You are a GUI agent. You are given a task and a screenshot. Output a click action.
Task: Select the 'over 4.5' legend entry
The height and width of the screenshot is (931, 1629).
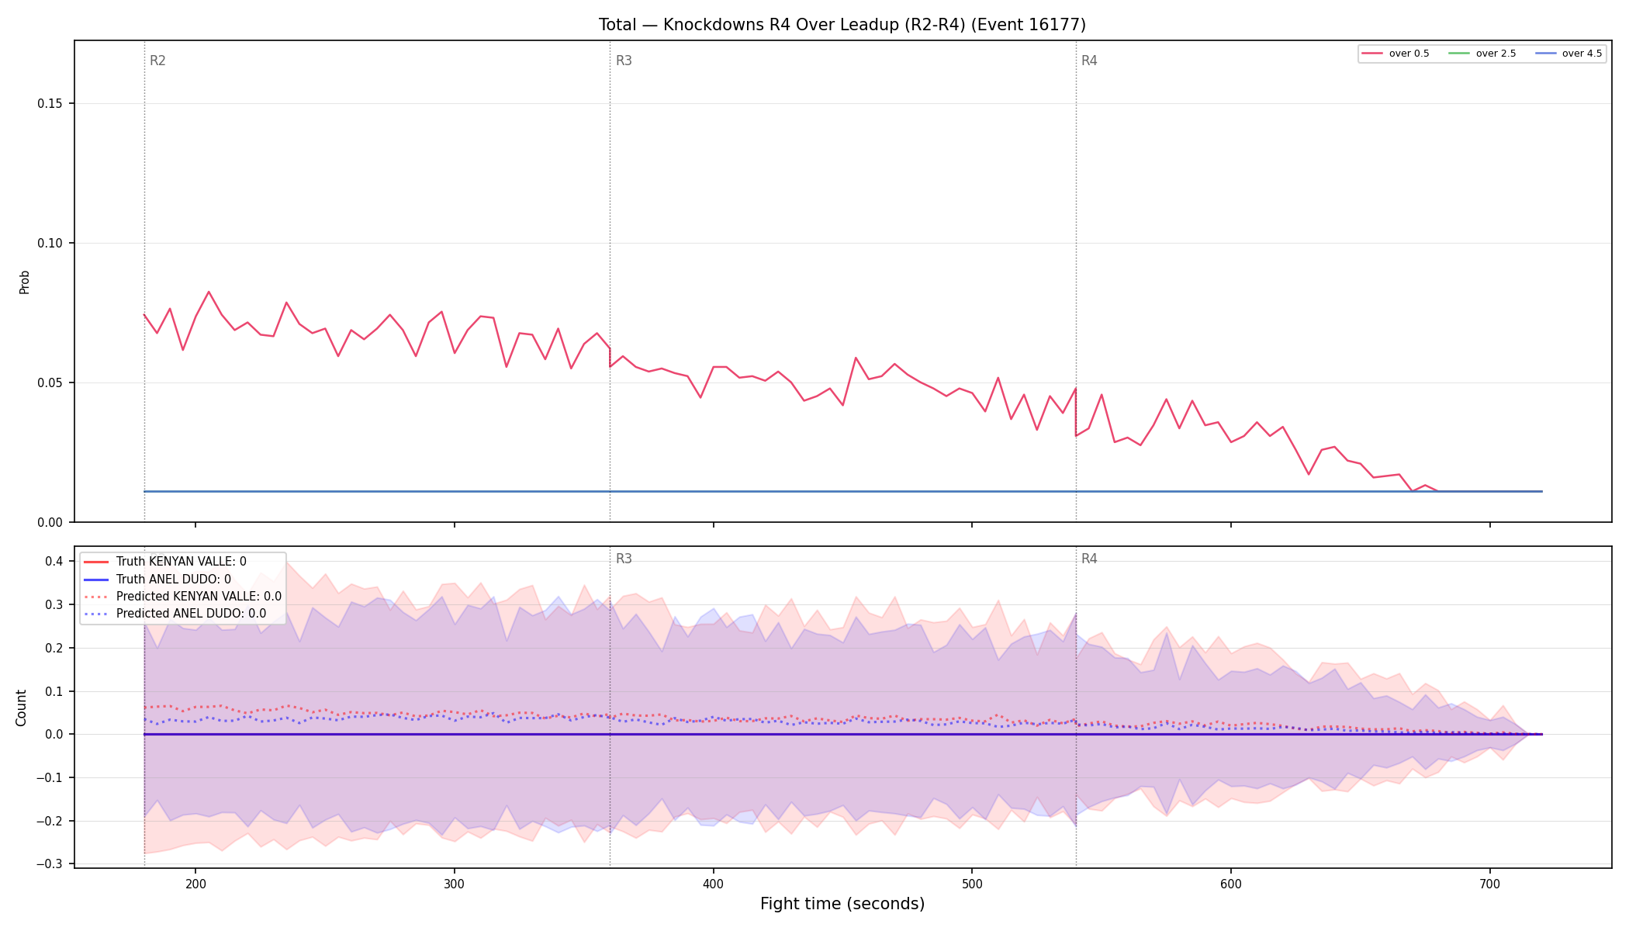pyautogui.click(x=1568, y=54)
